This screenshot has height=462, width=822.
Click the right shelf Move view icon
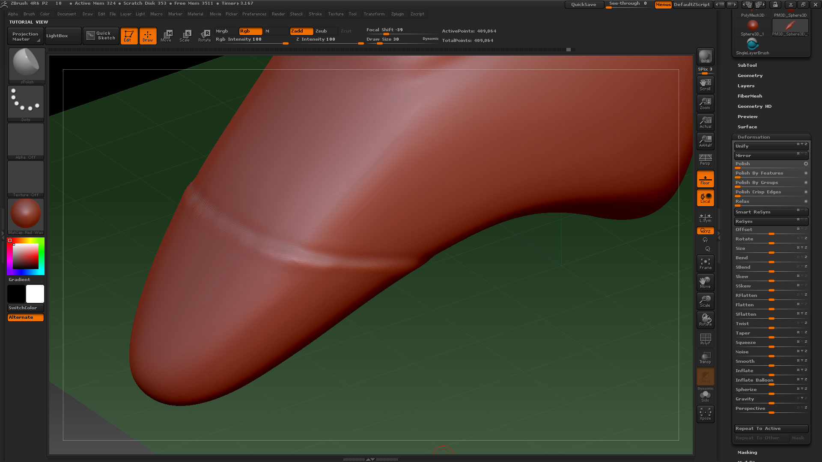click(705, 282)
